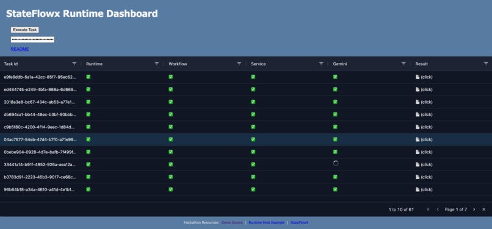
Task: Sort by Runtime column header
Action: pos(94,64)
